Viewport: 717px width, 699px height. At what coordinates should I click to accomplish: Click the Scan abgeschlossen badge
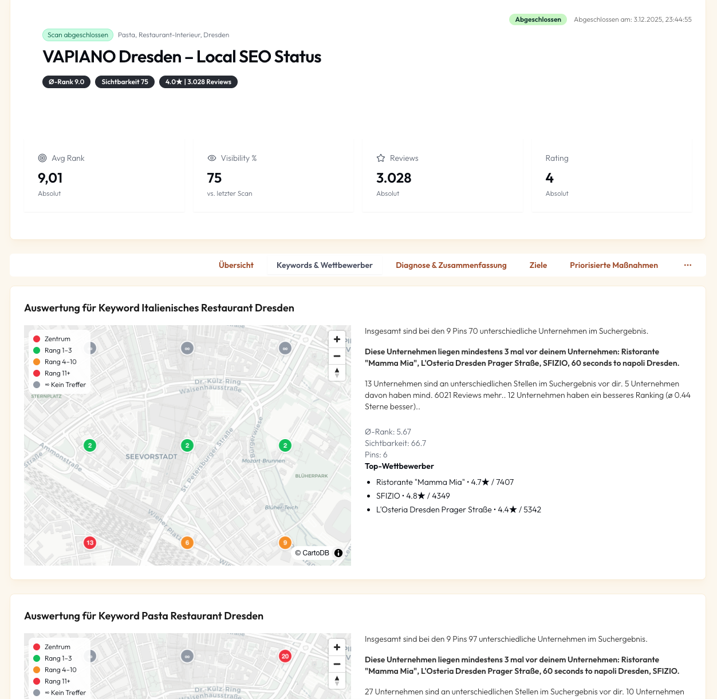pyautogui.click(x=77, y=35)
